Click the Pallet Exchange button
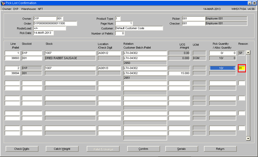The image size is (258, 157). click(103, 149)
